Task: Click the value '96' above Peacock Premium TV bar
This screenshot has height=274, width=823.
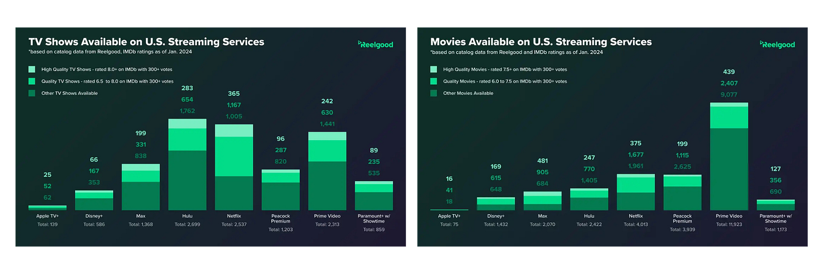Action: [x=280, y=139]
